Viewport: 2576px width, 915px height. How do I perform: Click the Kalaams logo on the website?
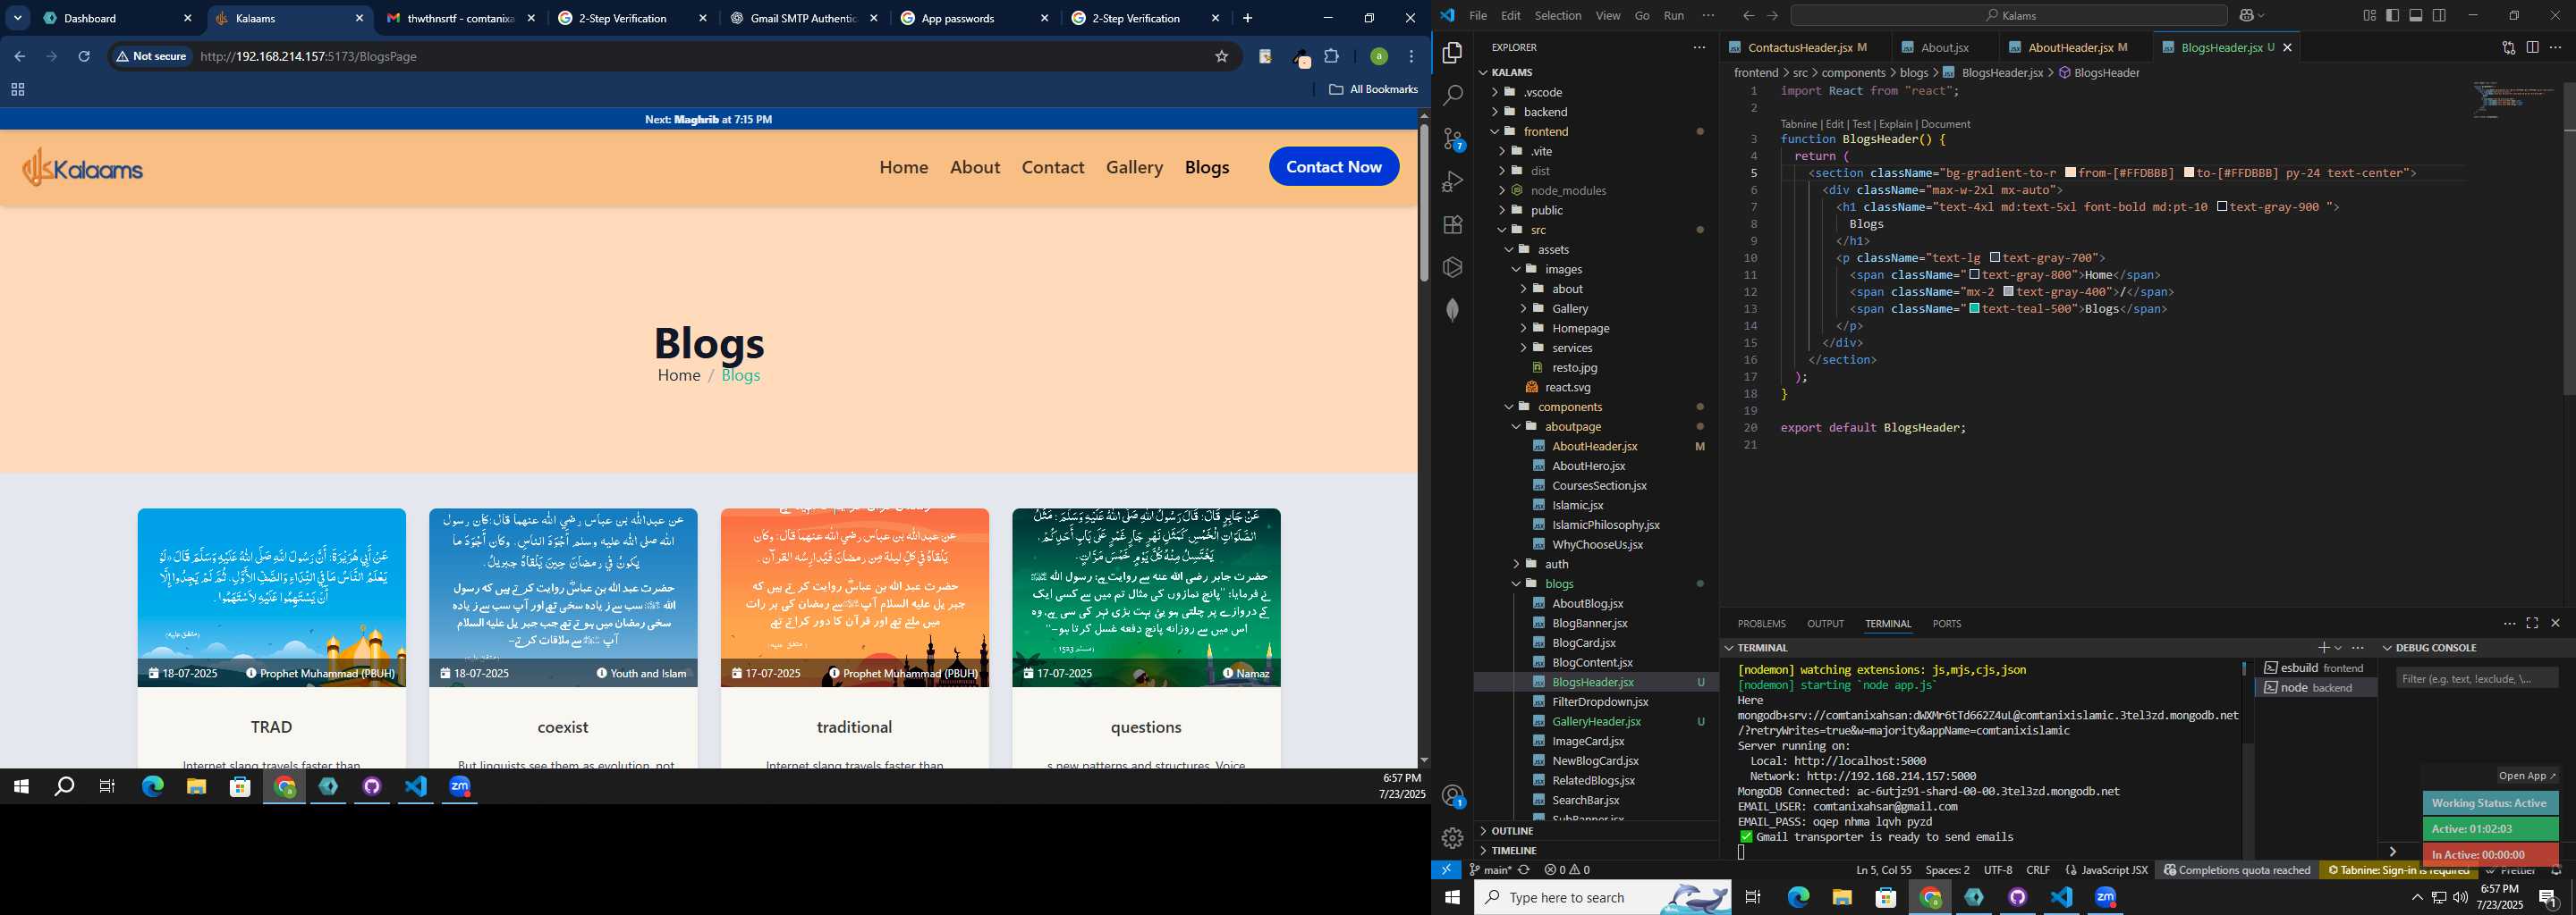click(83, 167)
